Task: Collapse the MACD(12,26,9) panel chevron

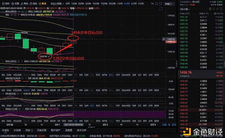Action: (3, 78)
